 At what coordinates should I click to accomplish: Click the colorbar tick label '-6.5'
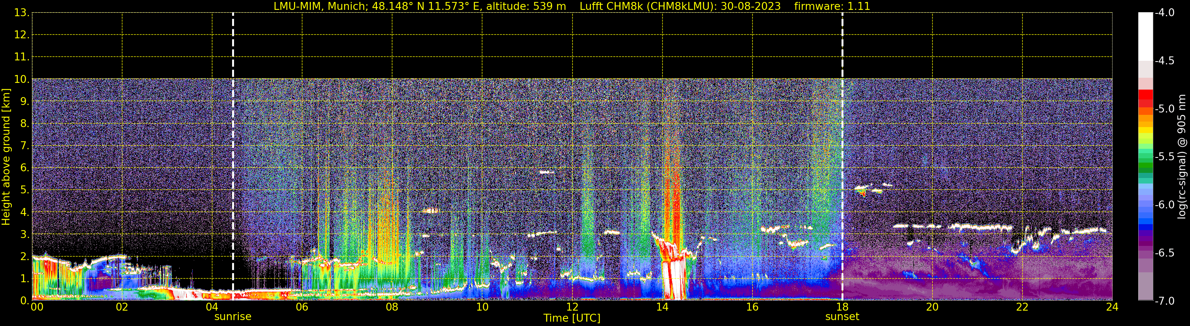[1164, 253]
